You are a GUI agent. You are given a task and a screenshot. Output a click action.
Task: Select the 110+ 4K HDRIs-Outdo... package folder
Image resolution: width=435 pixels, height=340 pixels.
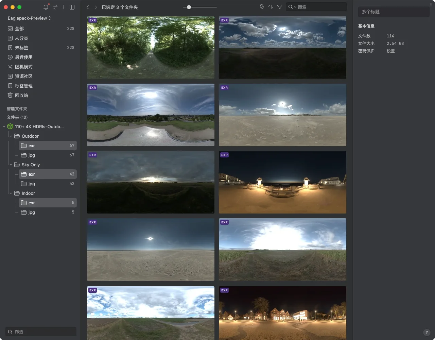click(x=39, y=126)
